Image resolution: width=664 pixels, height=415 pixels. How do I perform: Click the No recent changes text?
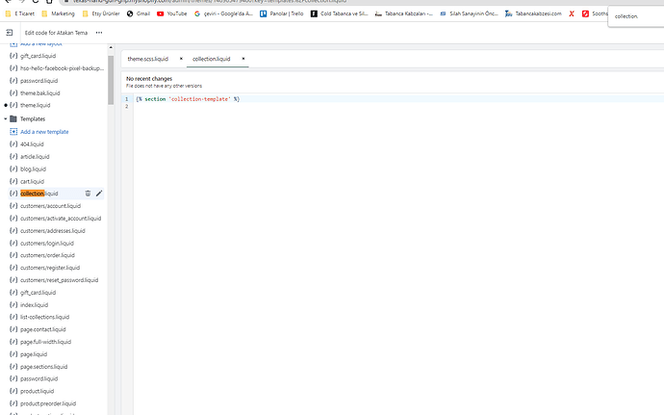(149, 79)
